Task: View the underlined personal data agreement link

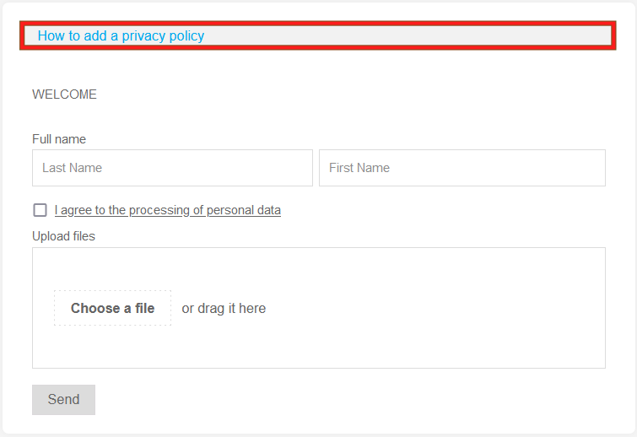Action: point(168,210)
